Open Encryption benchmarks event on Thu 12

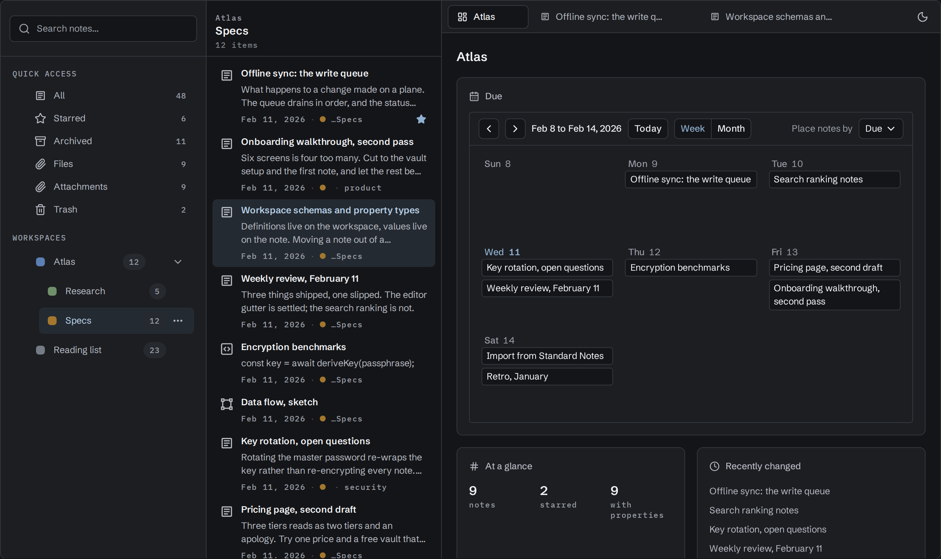pos(690,267)
